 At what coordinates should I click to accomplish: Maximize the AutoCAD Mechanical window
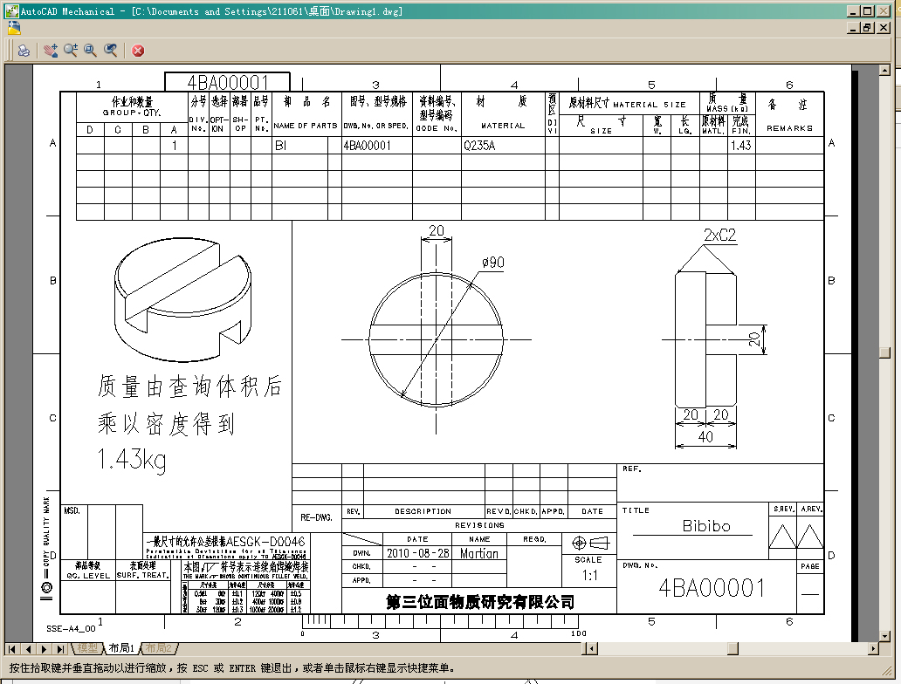click(x=868, y=11)
